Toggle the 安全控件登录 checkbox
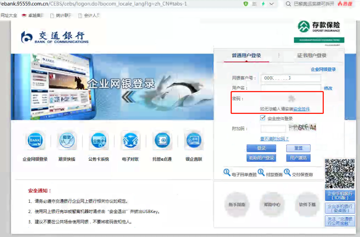This screenshot has height=237, width=360. pyautogui.click(x=263, y=118)
